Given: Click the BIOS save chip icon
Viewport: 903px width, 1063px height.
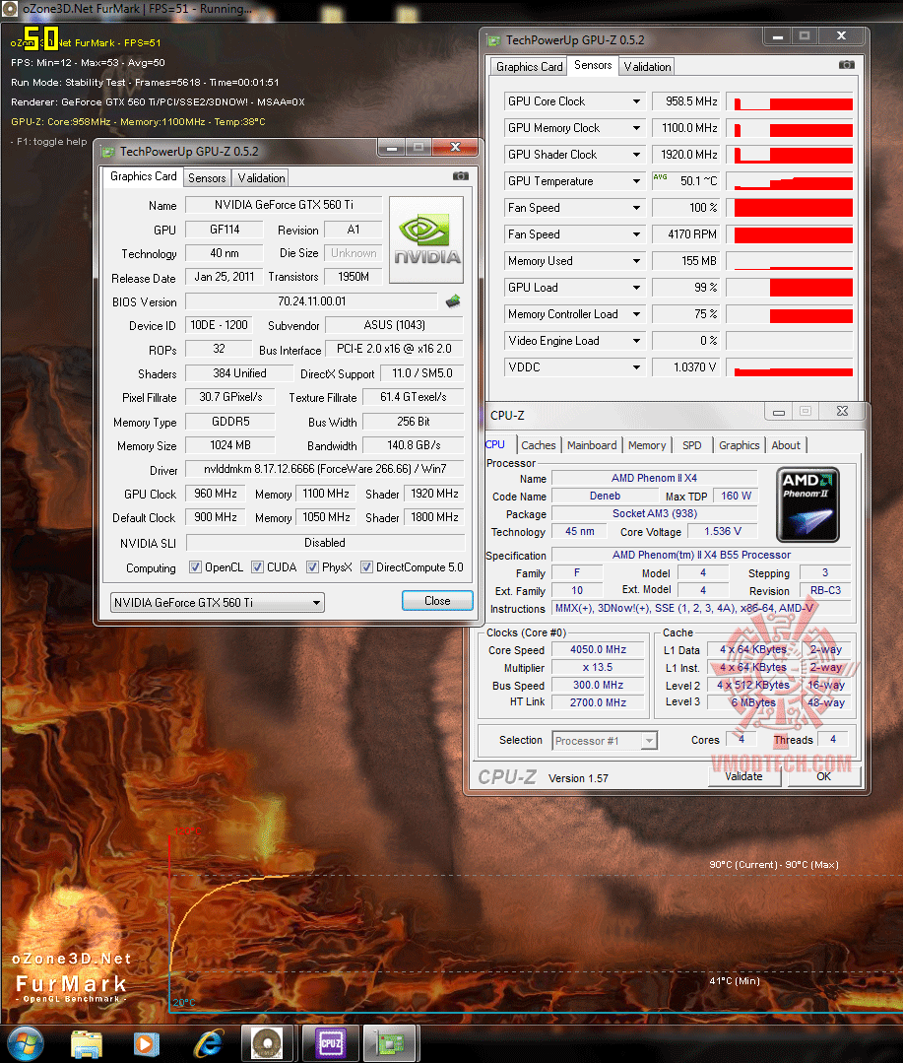Looking at the screenshot, I should coord(453,301).
